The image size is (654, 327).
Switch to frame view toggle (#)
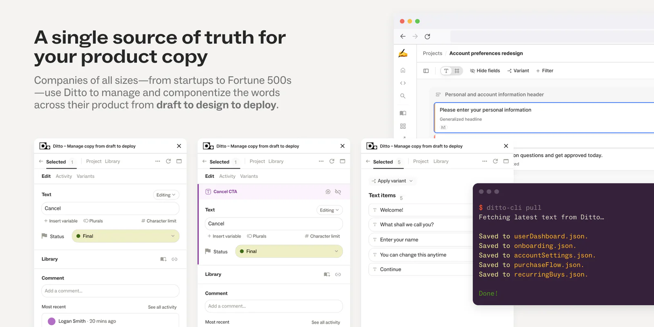pos(457,71)
